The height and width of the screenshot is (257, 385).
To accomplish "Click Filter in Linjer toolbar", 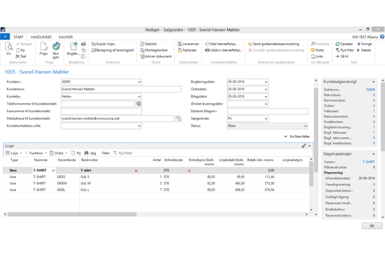I will (x=106, y=153).
